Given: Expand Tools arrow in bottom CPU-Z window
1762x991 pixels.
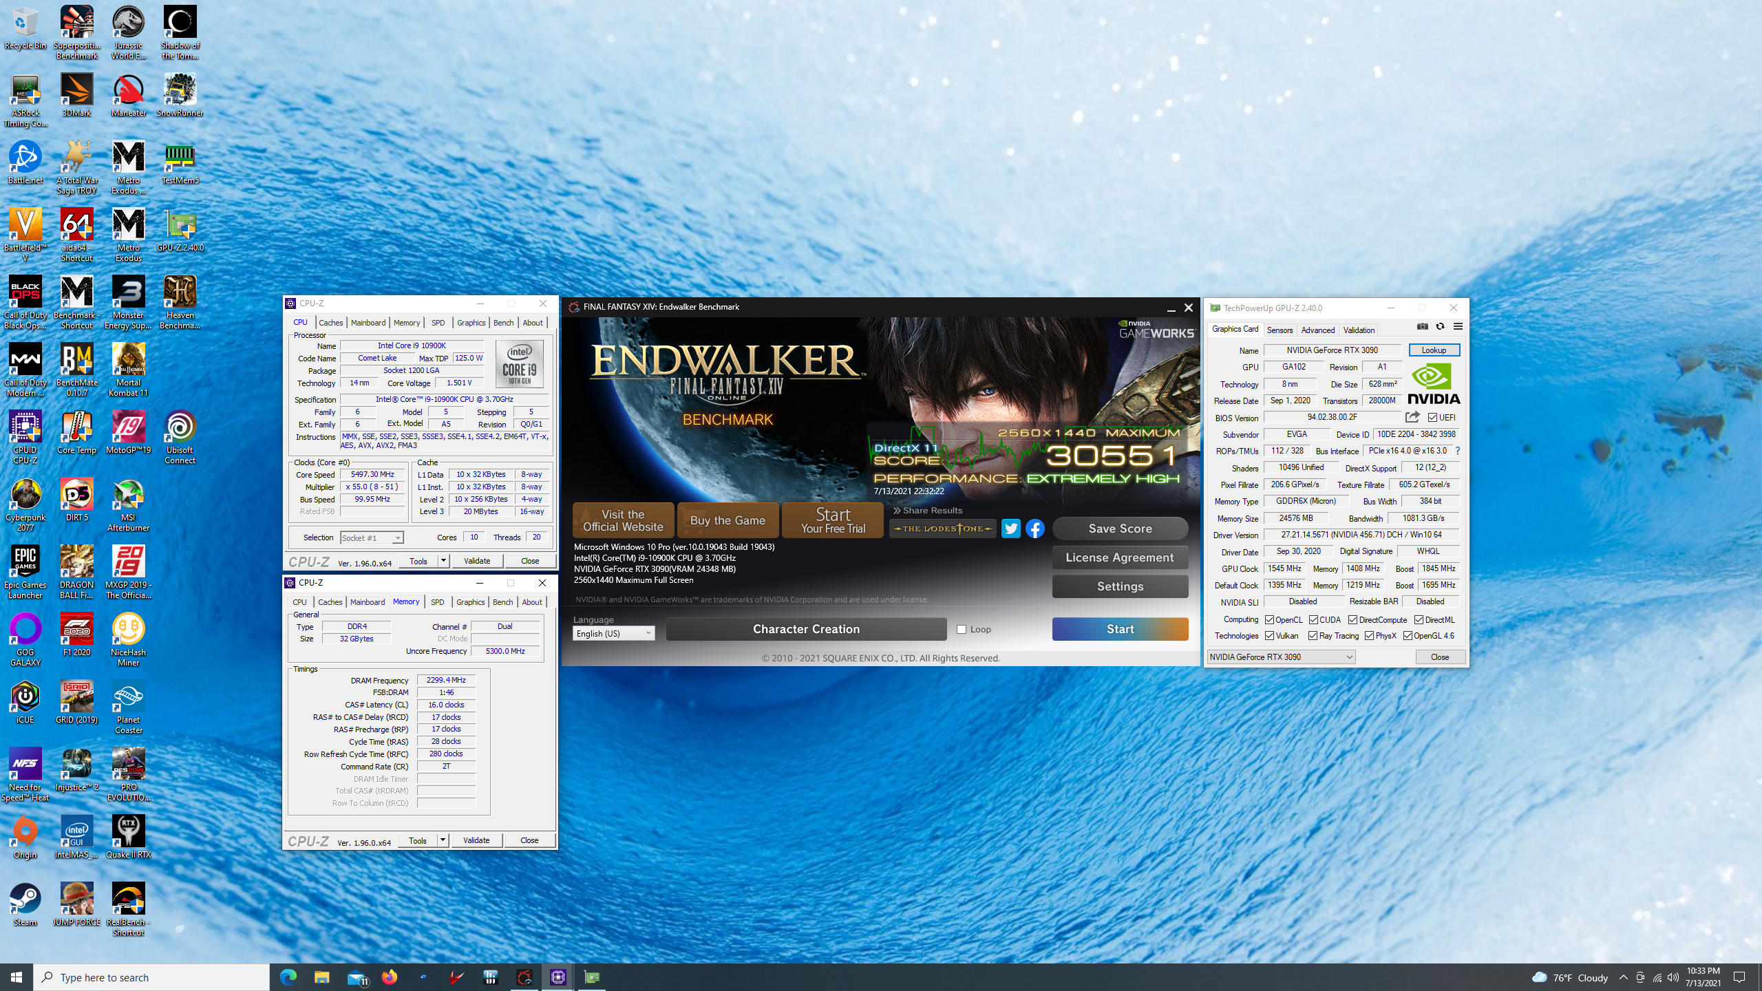Looking at the screenshot, I should pyautogui.click(x=443, y=840).
